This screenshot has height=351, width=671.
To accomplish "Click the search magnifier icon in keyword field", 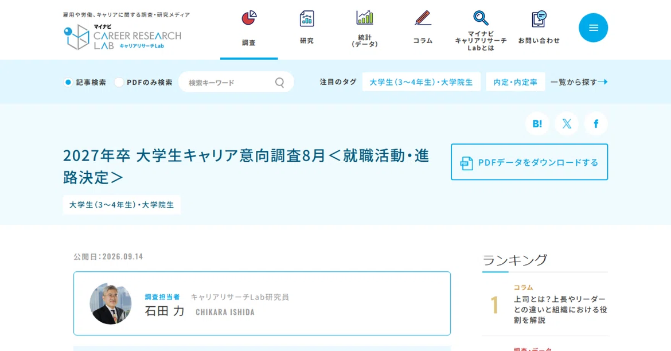I will (279, 82).
